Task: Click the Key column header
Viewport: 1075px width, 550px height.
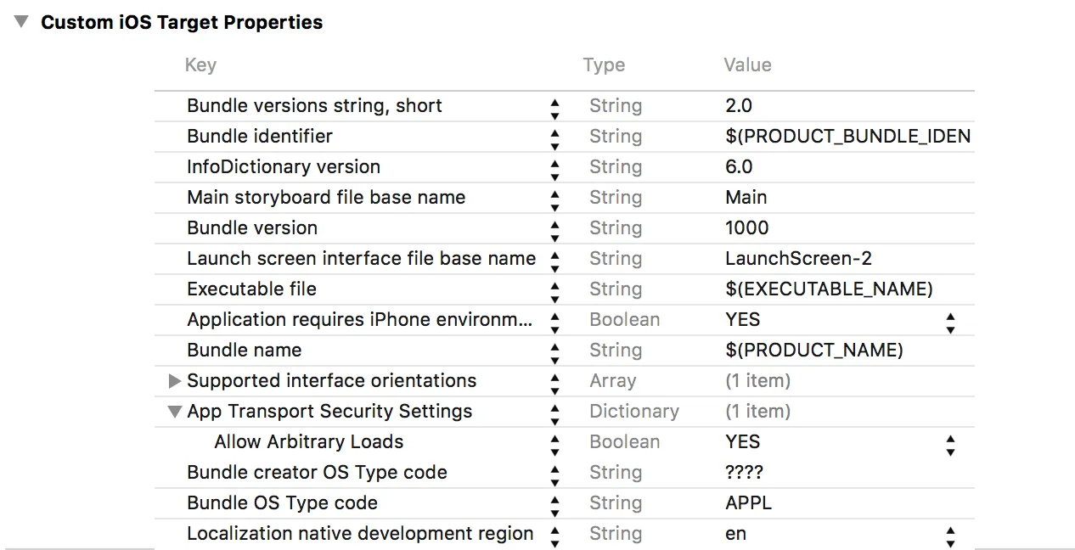Action: [x=200, y=65]
